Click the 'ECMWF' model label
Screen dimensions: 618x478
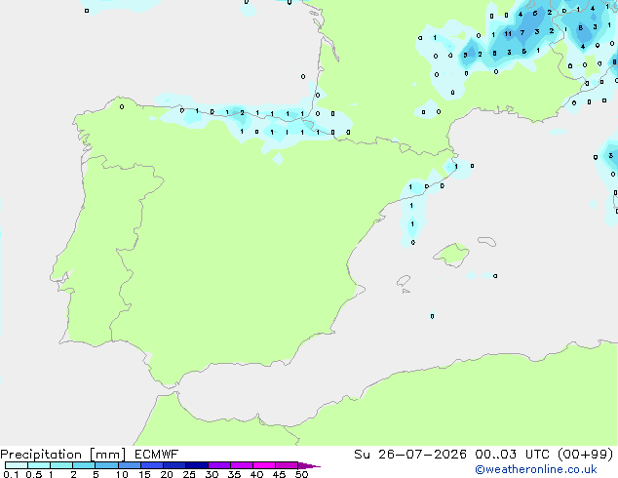157,455
